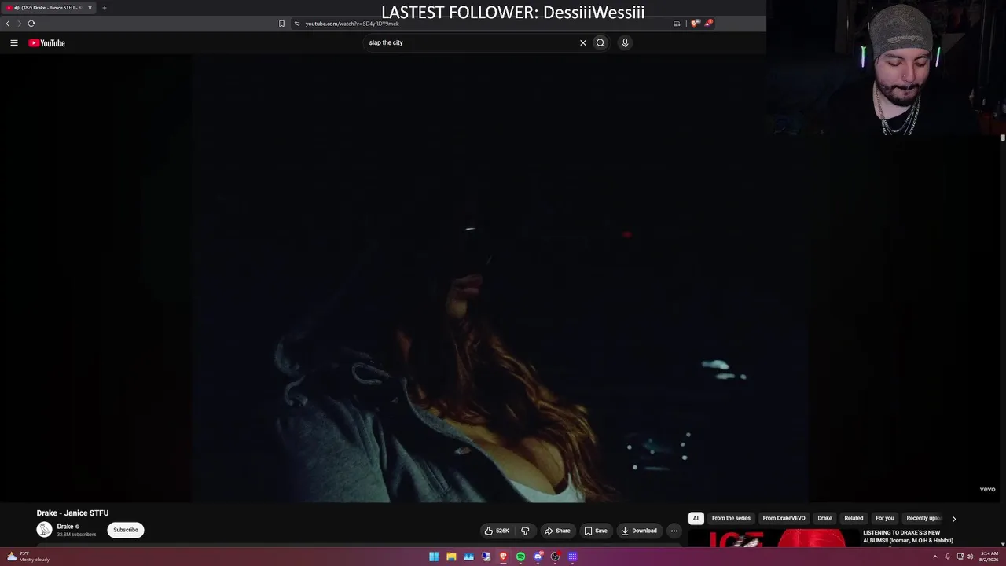Click the video player to pause
Viewport: 1006px width, 566px height.
coord(500,278)
